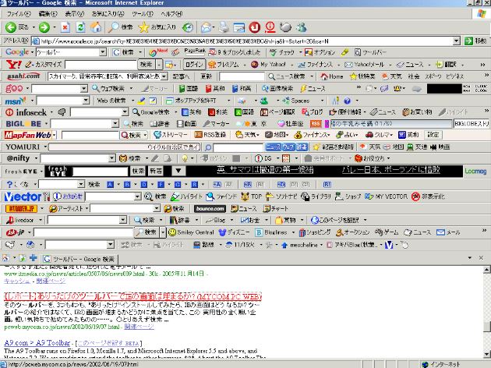Open goo toolbar search field dropdown
Viewport: 491px width, 368px height.
pos(83,89)
